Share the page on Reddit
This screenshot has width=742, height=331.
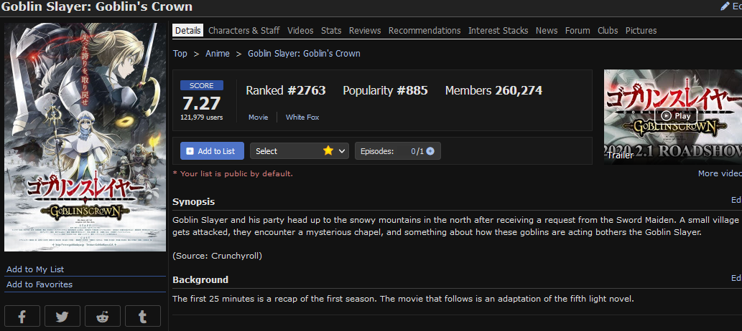[x=103, y=316]
